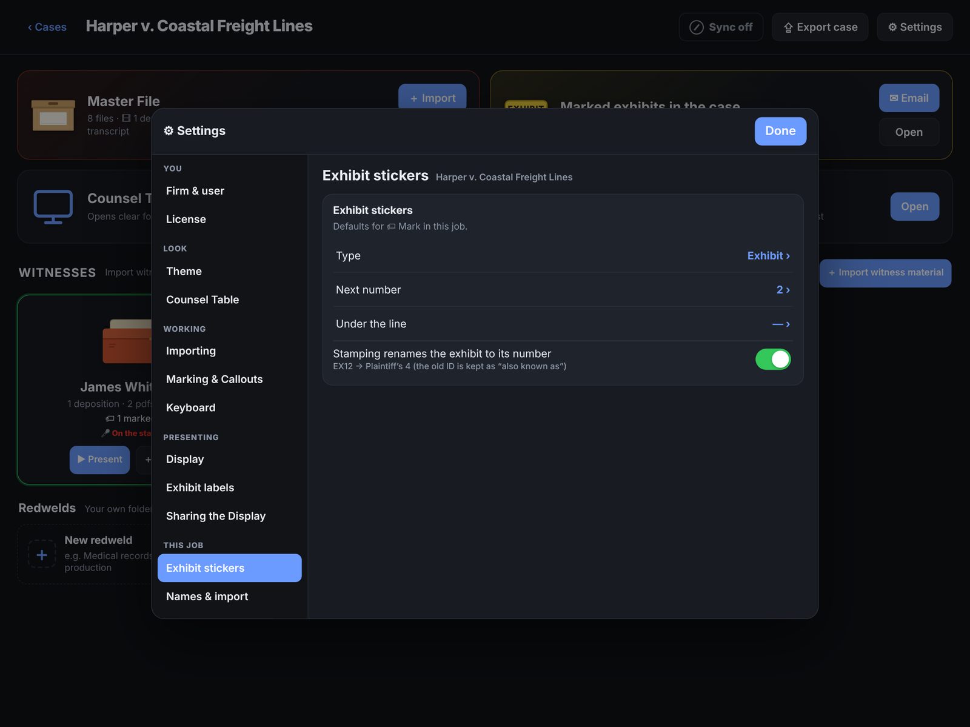970x727 pixels.
Task: Click the Sync off button
Action: (x=721, y=27)
